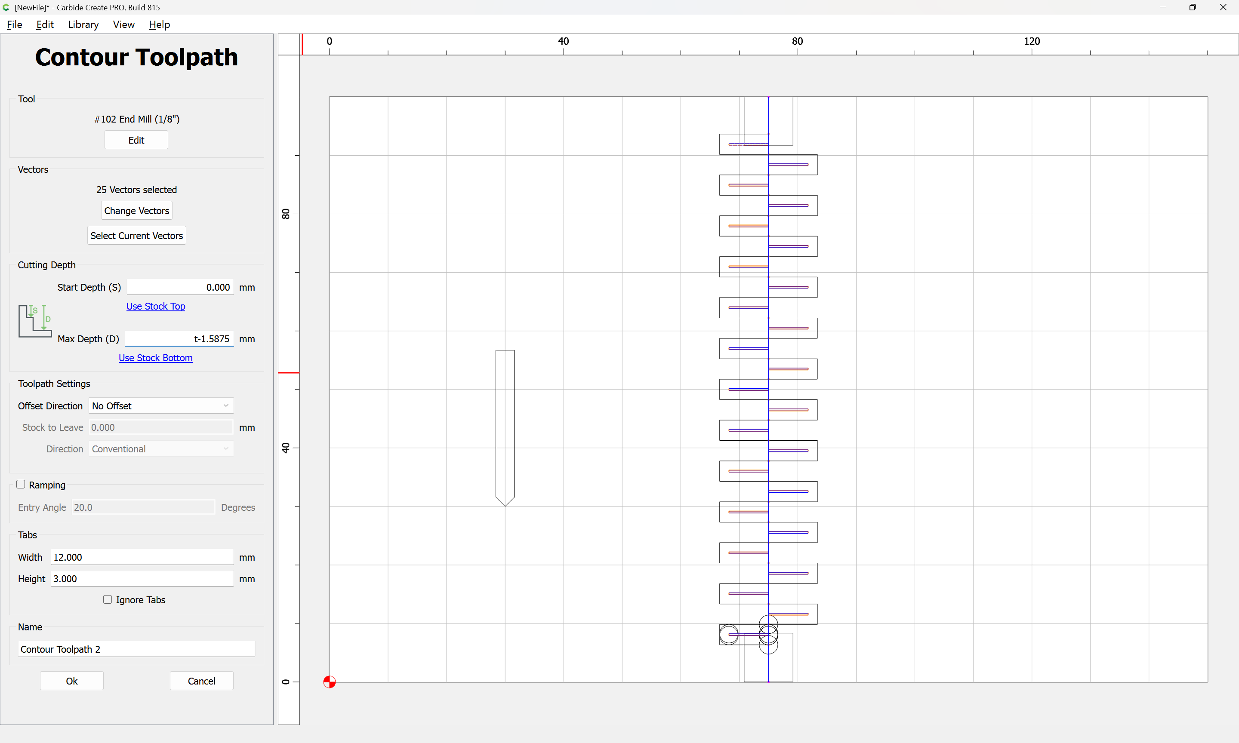Click the top rectangle vector outline

[768, 121]
